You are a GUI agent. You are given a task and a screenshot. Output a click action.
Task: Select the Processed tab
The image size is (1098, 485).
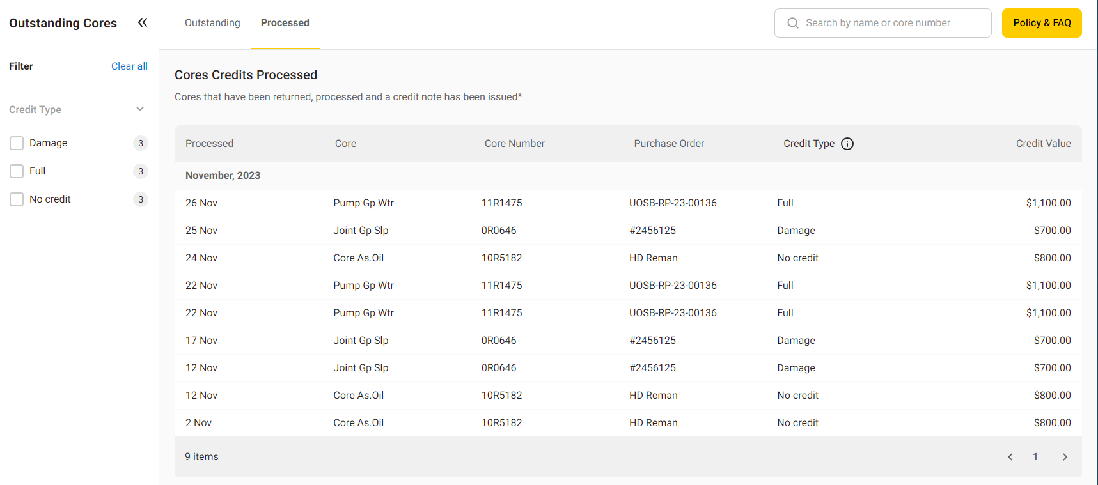pyautogui.click(x=285, y=23)
